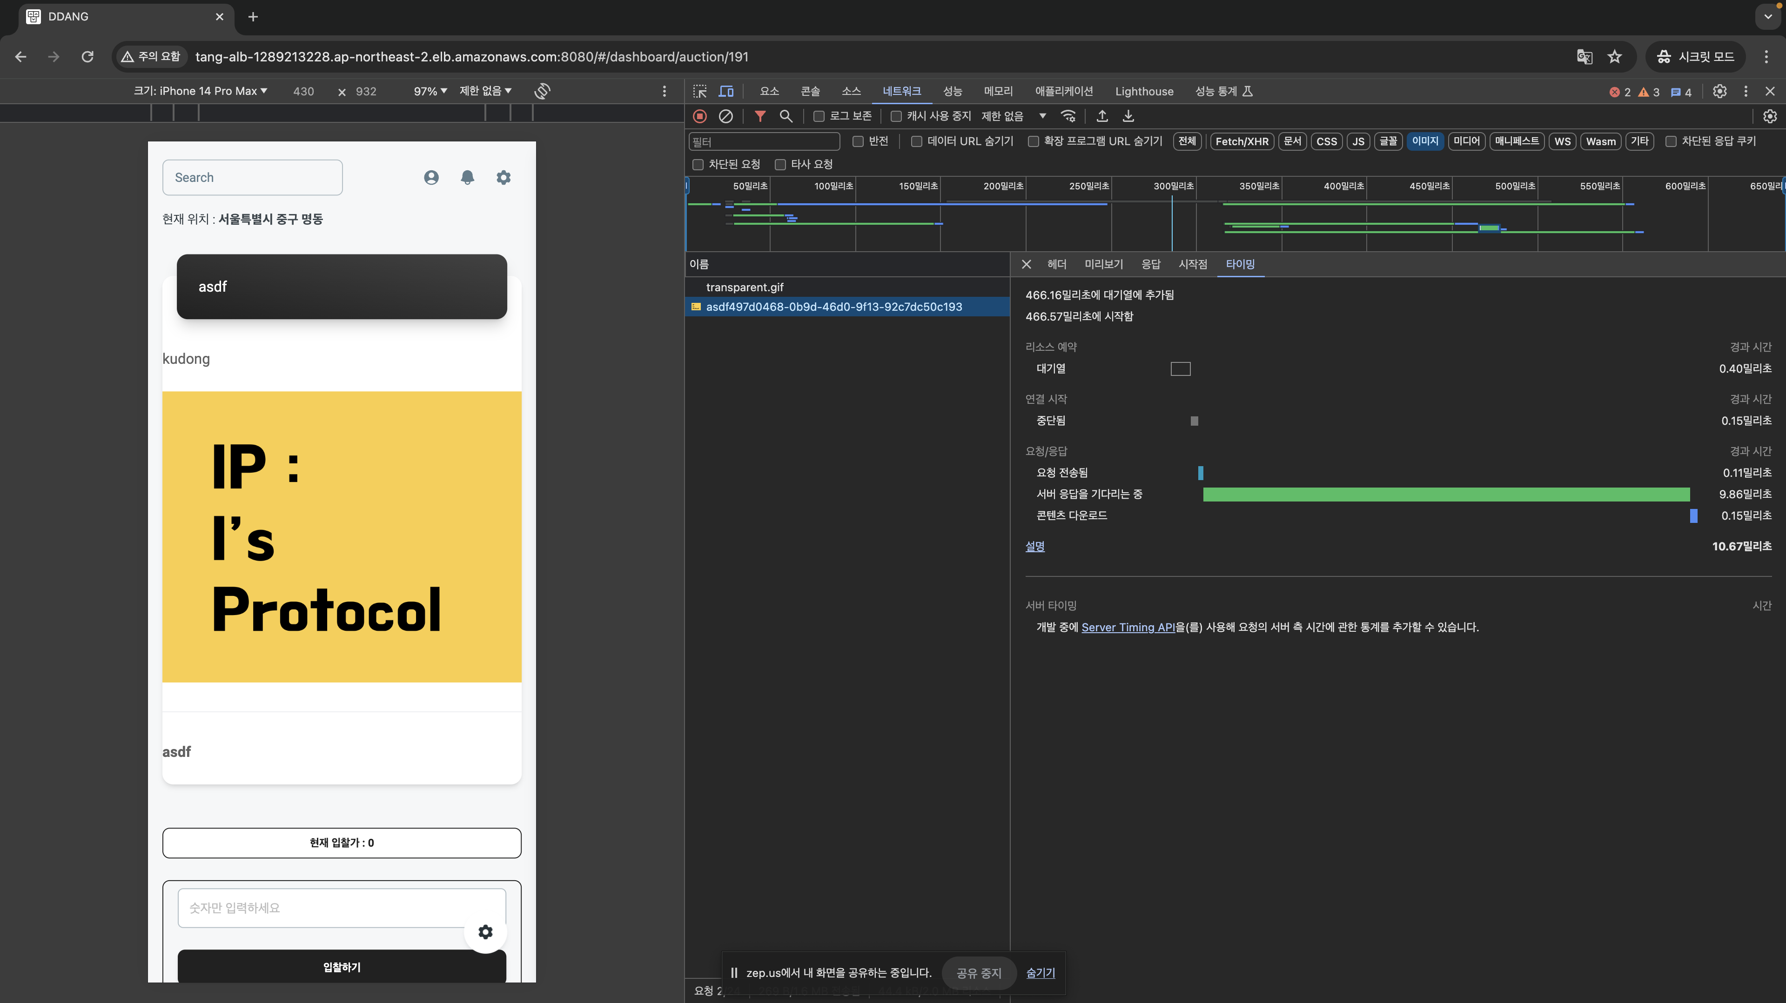Toggle the network filter funnel icon
The image size is (1786, 1003).
tap(760, 116)
